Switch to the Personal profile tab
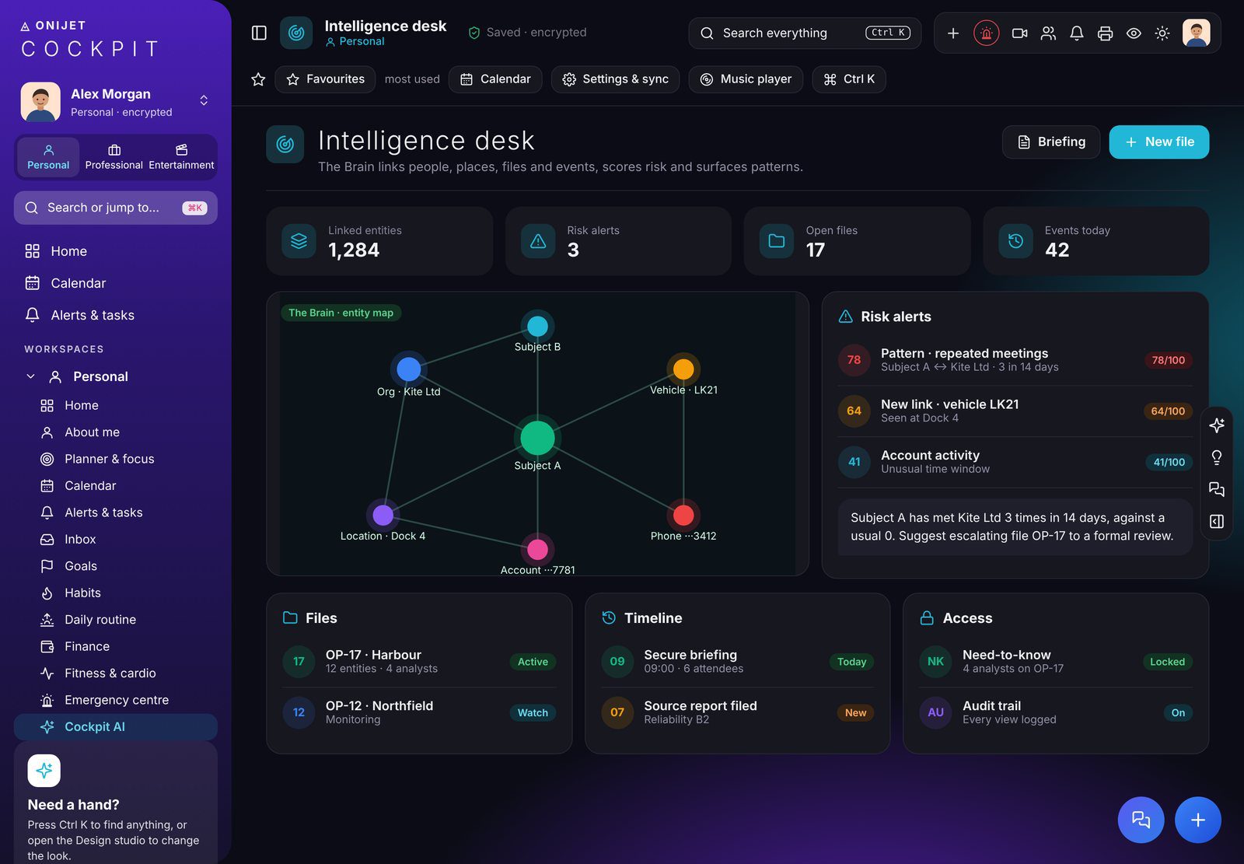 click(x=48, y=157)
